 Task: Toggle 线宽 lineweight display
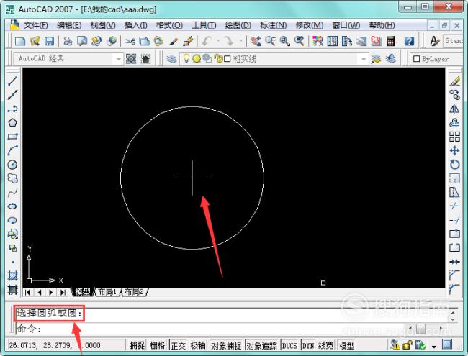[325, 345]
